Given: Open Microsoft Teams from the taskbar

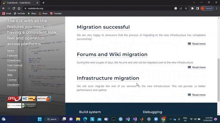Looking at the screenshot, I should [106, 119].
